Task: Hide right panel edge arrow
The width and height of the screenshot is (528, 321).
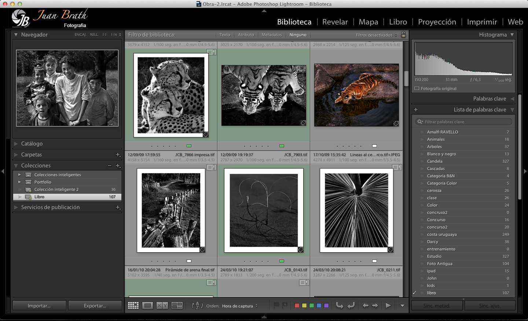Action: pyautogui.click(x=525, y=171)
